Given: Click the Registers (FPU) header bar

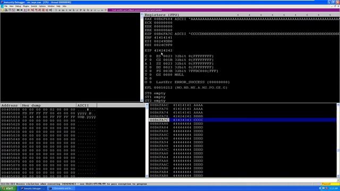Looking at the screenshot, I should pos(242,15).
